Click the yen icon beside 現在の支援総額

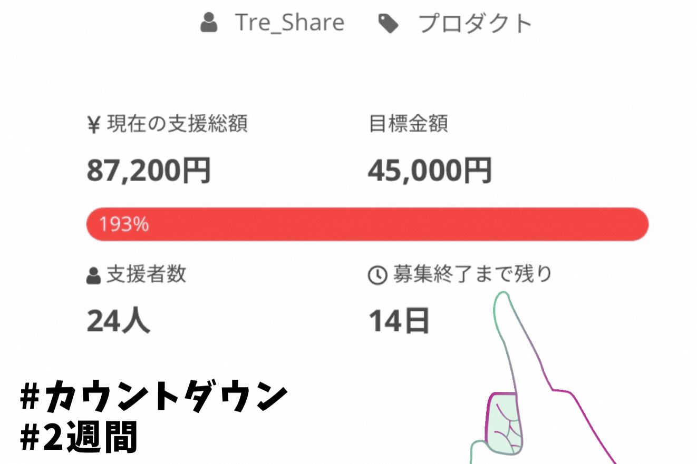pyautogui.click(x=93, y=125)
